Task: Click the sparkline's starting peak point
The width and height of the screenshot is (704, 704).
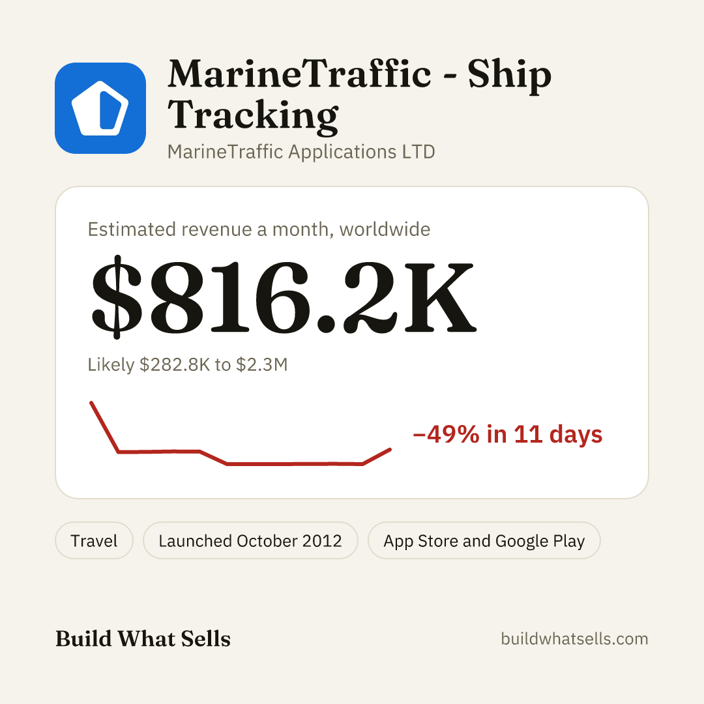Action: [92, 403]
